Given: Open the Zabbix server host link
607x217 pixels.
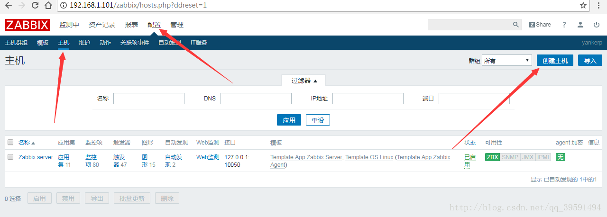Looking at the screenshot, I should click(x=36, y=157).
